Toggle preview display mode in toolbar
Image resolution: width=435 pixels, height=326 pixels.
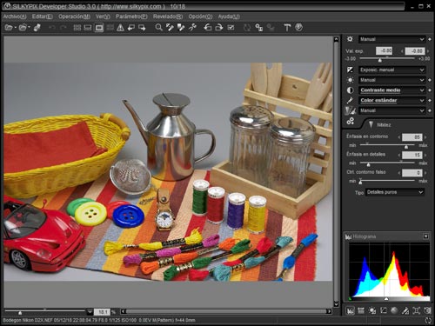pyautogui.click(x=99, y=28)
